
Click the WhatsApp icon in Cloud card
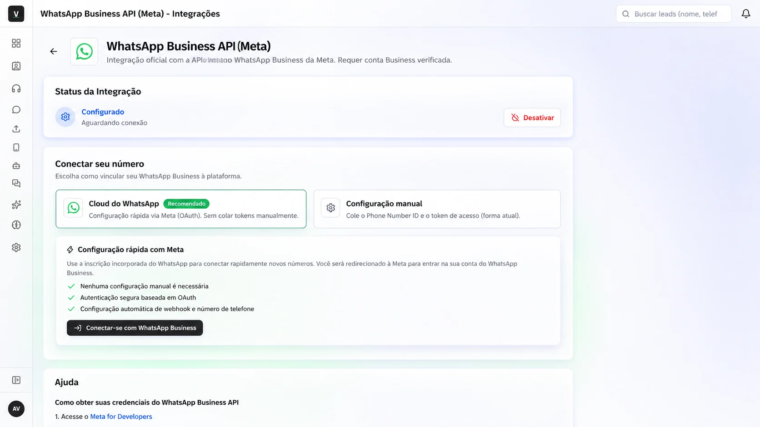pos(73,208)
